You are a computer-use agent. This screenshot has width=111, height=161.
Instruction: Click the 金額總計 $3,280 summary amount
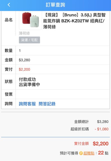coord(103,122)
